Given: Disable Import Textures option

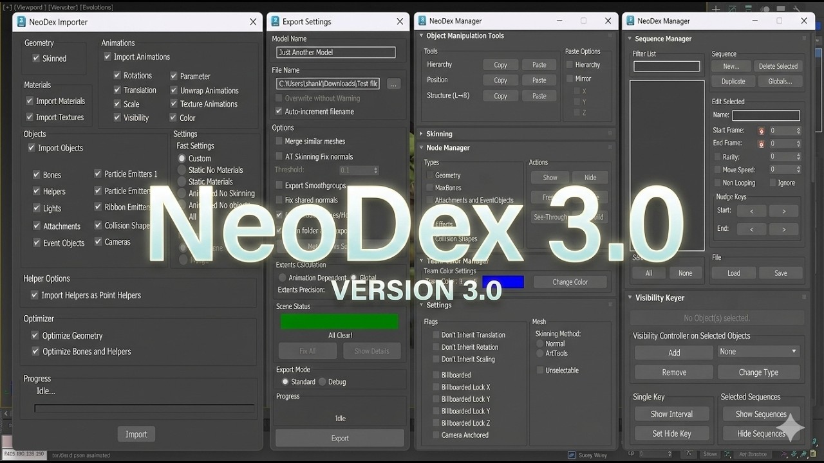Looking at the screenshot, I should 30,117.
